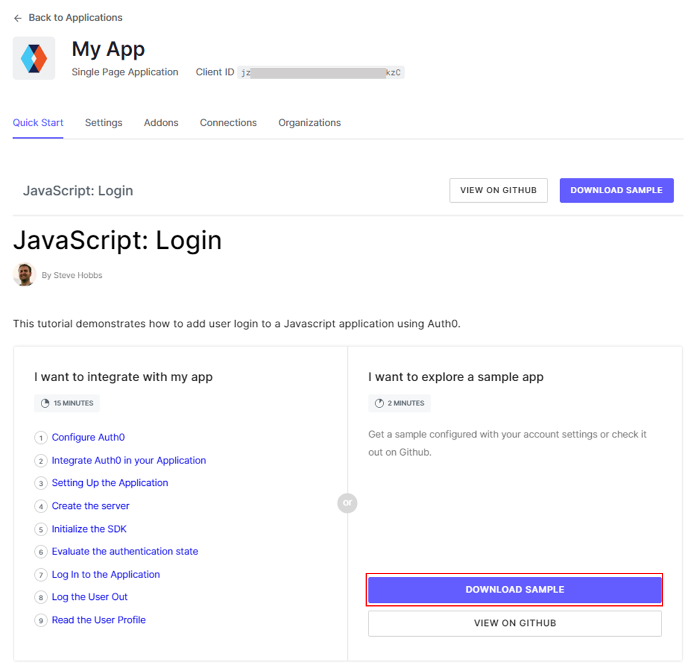Click top Download Sample button
This screenshot has width=691, height=665.
617,190
